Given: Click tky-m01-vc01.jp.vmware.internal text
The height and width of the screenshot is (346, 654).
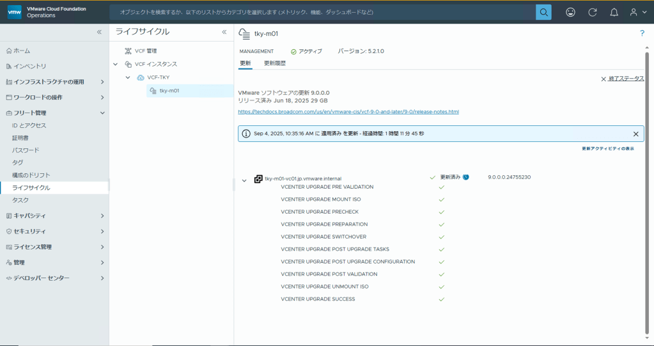Looking at the screenshot, I should [x=303, y=178].
